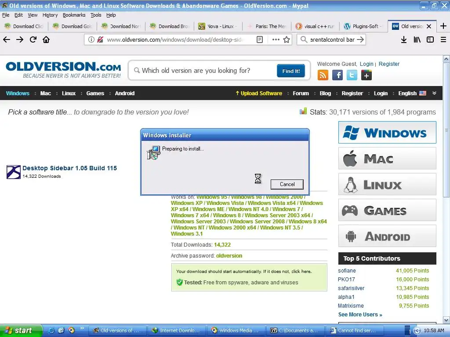Select the Android navigation link
The image size is (450, 337).
[x=124, y=93]
